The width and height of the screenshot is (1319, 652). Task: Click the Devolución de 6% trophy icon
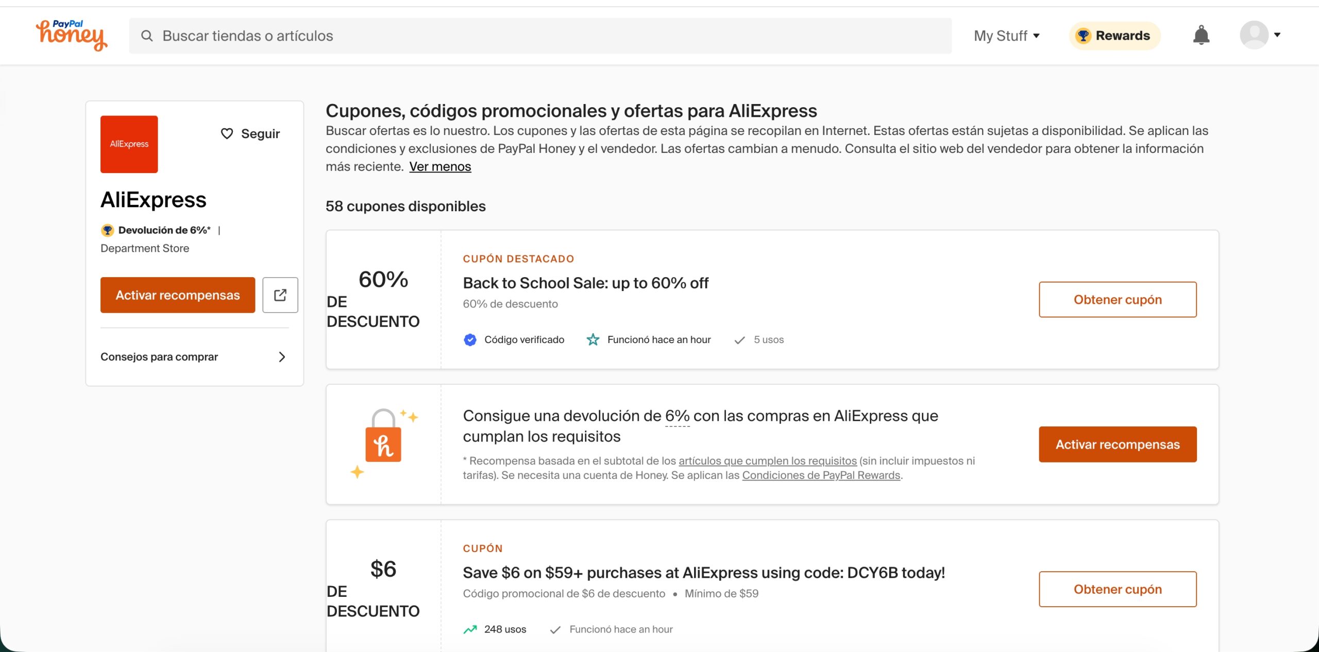pyautogui.click(x=107, y=230)
